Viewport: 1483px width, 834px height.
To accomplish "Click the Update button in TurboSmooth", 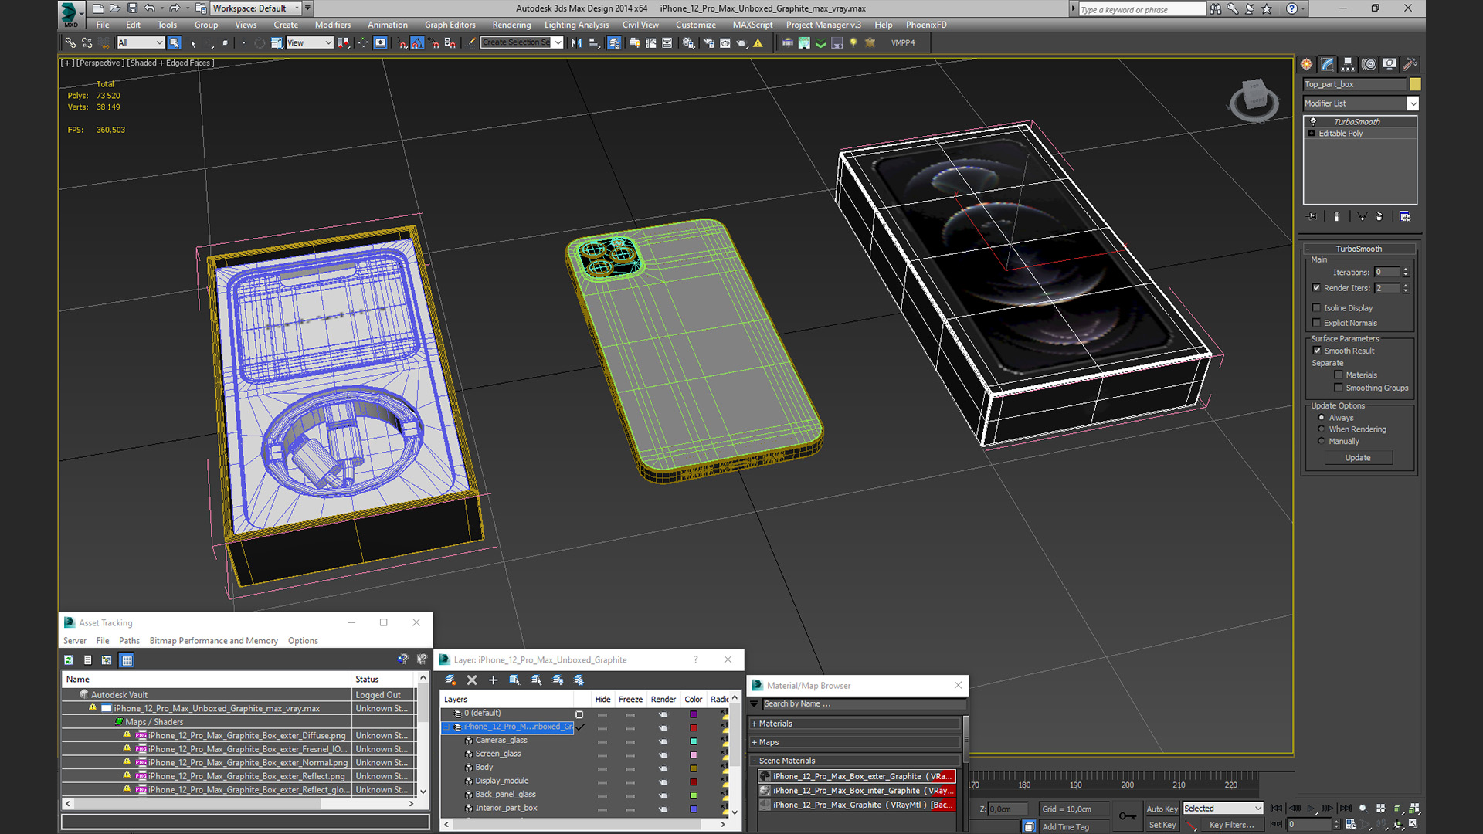I will click(1358, 458).
